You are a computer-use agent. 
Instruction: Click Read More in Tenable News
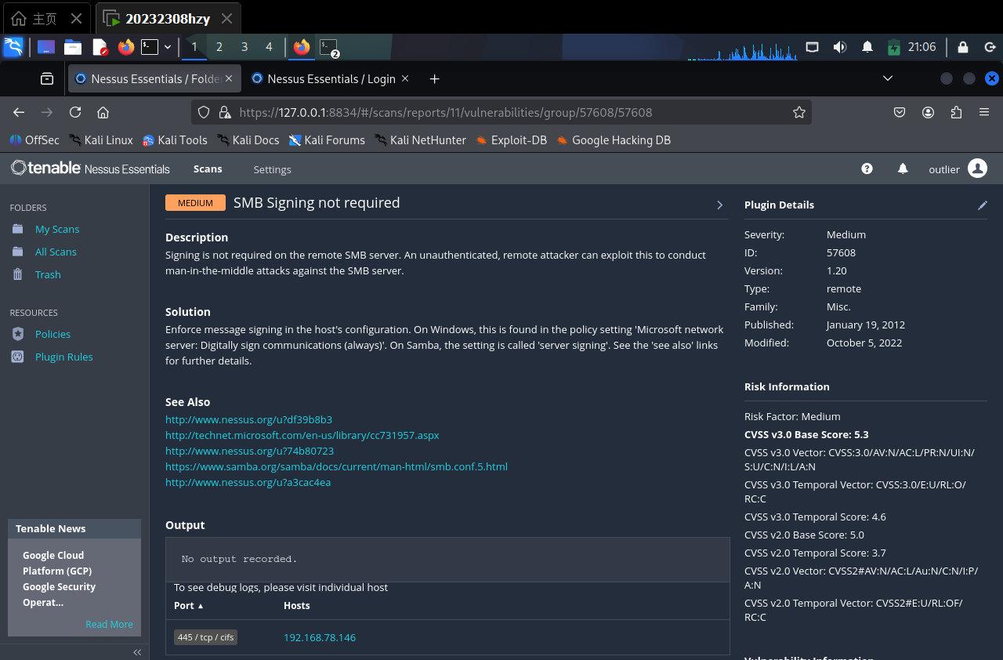click(x=109, y=625)
